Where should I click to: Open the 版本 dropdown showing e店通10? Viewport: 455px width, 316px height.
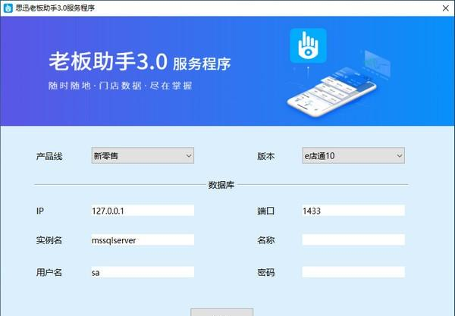pos(353,155)
